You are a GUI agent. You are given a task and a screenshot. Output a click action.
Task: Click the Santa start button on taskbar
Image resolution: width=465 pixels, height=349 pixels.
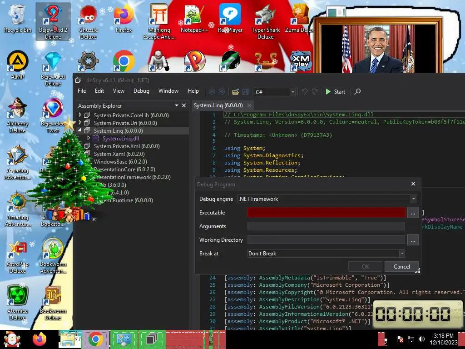pos(12,339)
